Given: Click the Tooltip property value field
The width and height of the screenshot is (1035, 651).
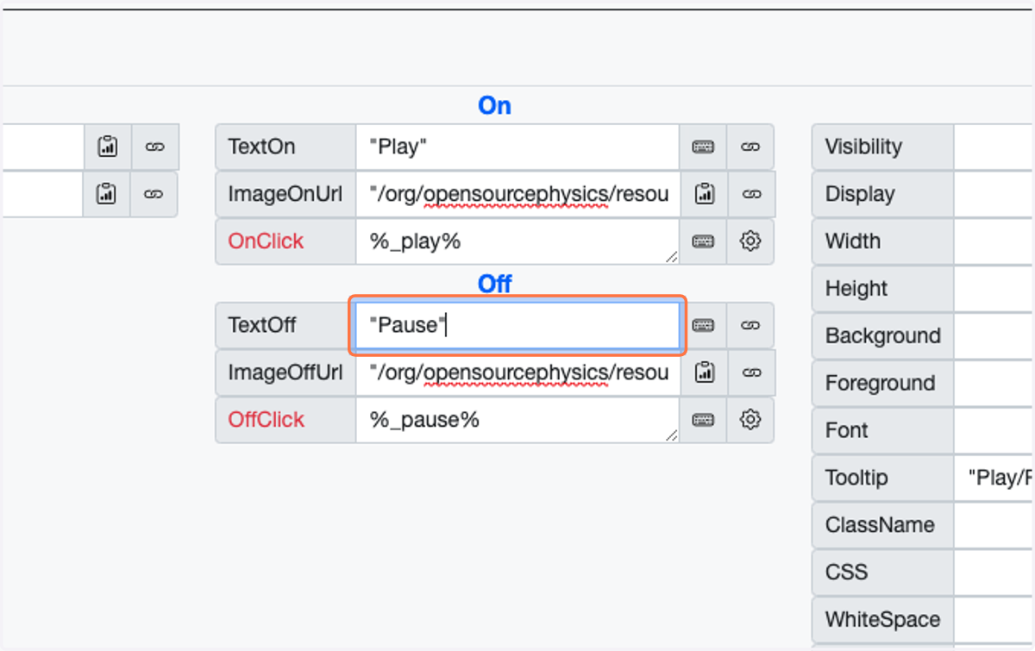Looking at the screenshot, I should click(x=994, y=478).
